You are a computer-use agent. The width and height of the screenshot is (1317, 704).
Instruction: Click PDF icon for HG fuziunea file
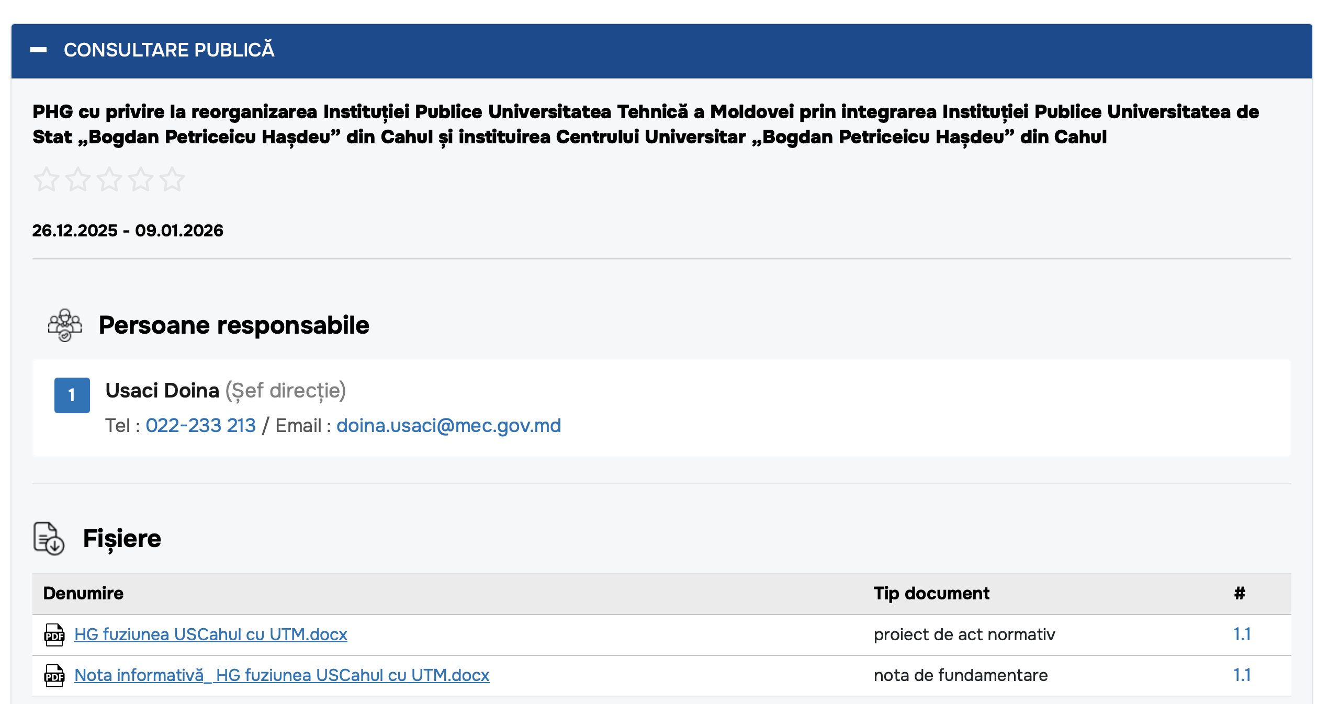click(x=54, y=635)
